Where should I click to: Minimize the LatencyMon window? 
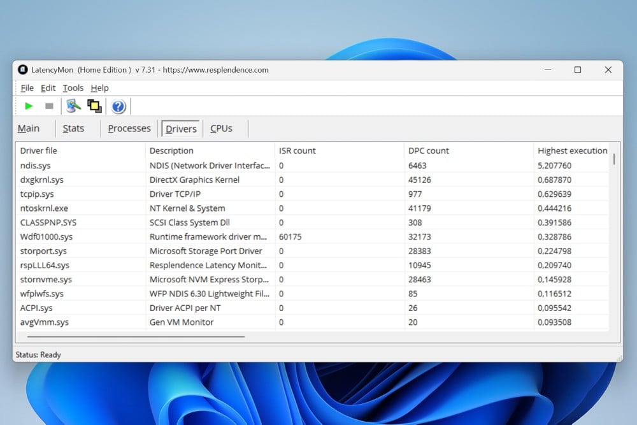point(548,70)
